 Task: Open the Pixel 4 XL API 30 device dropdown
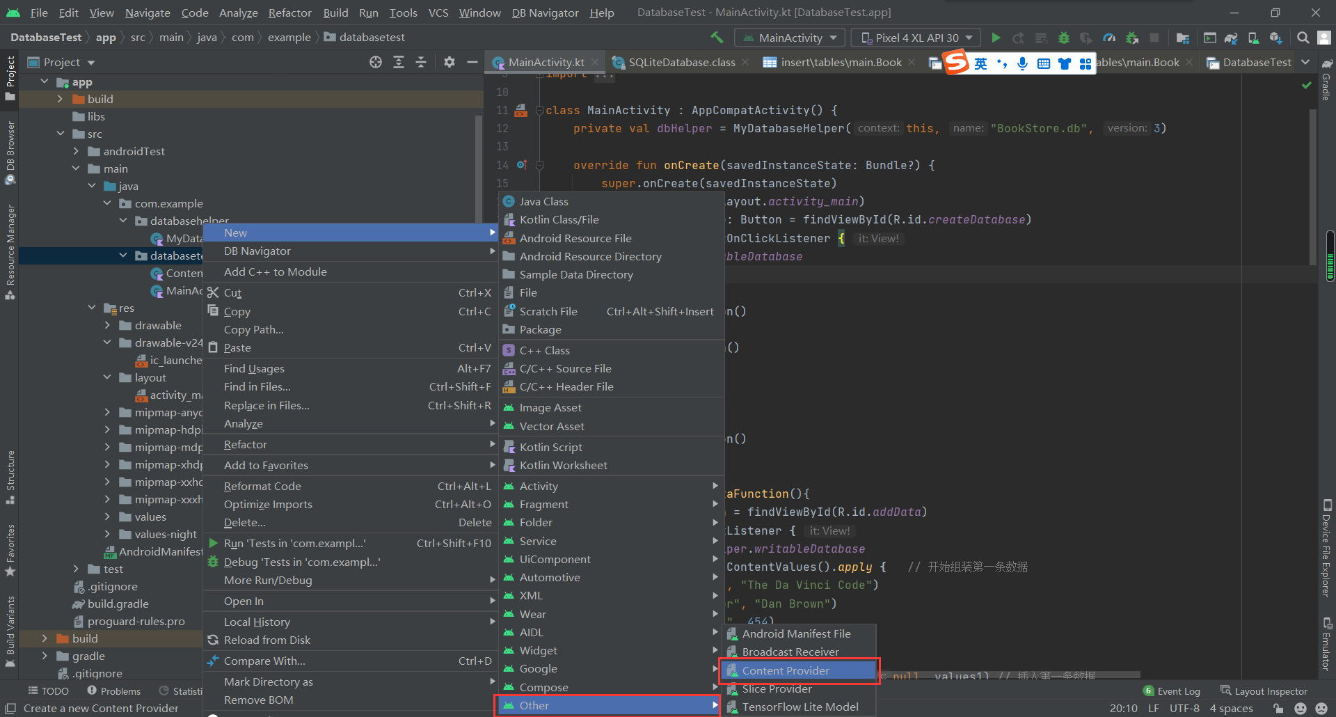tap(916, 38)
